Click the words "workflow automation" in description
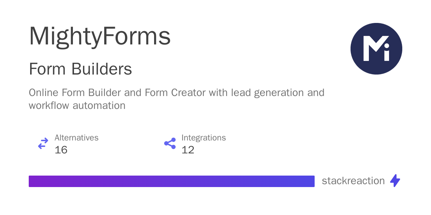 (x=77, y=106)
